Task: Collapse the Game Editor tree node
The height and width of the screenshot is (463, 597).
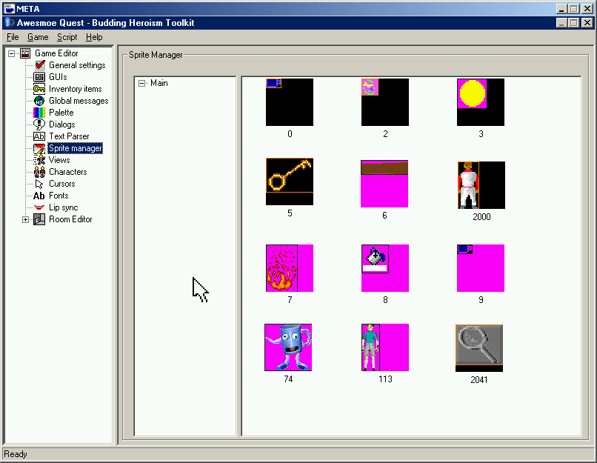Action: click(12, 53)
